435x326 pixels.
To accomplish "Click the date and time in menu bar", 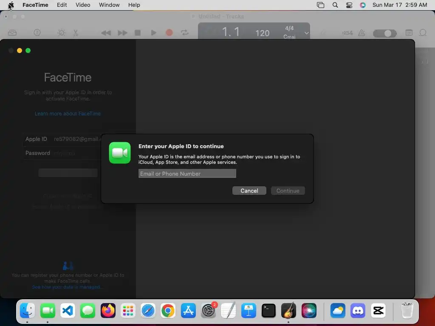I will (399, 5).
